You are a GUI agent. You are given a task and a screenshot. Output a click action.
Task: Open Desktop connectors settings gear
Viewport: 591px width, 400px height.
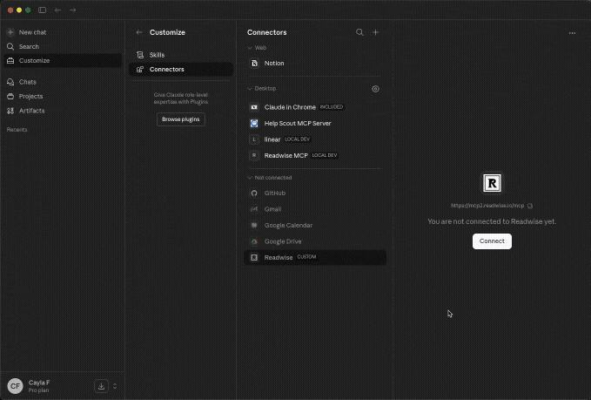tap(375, 89)
